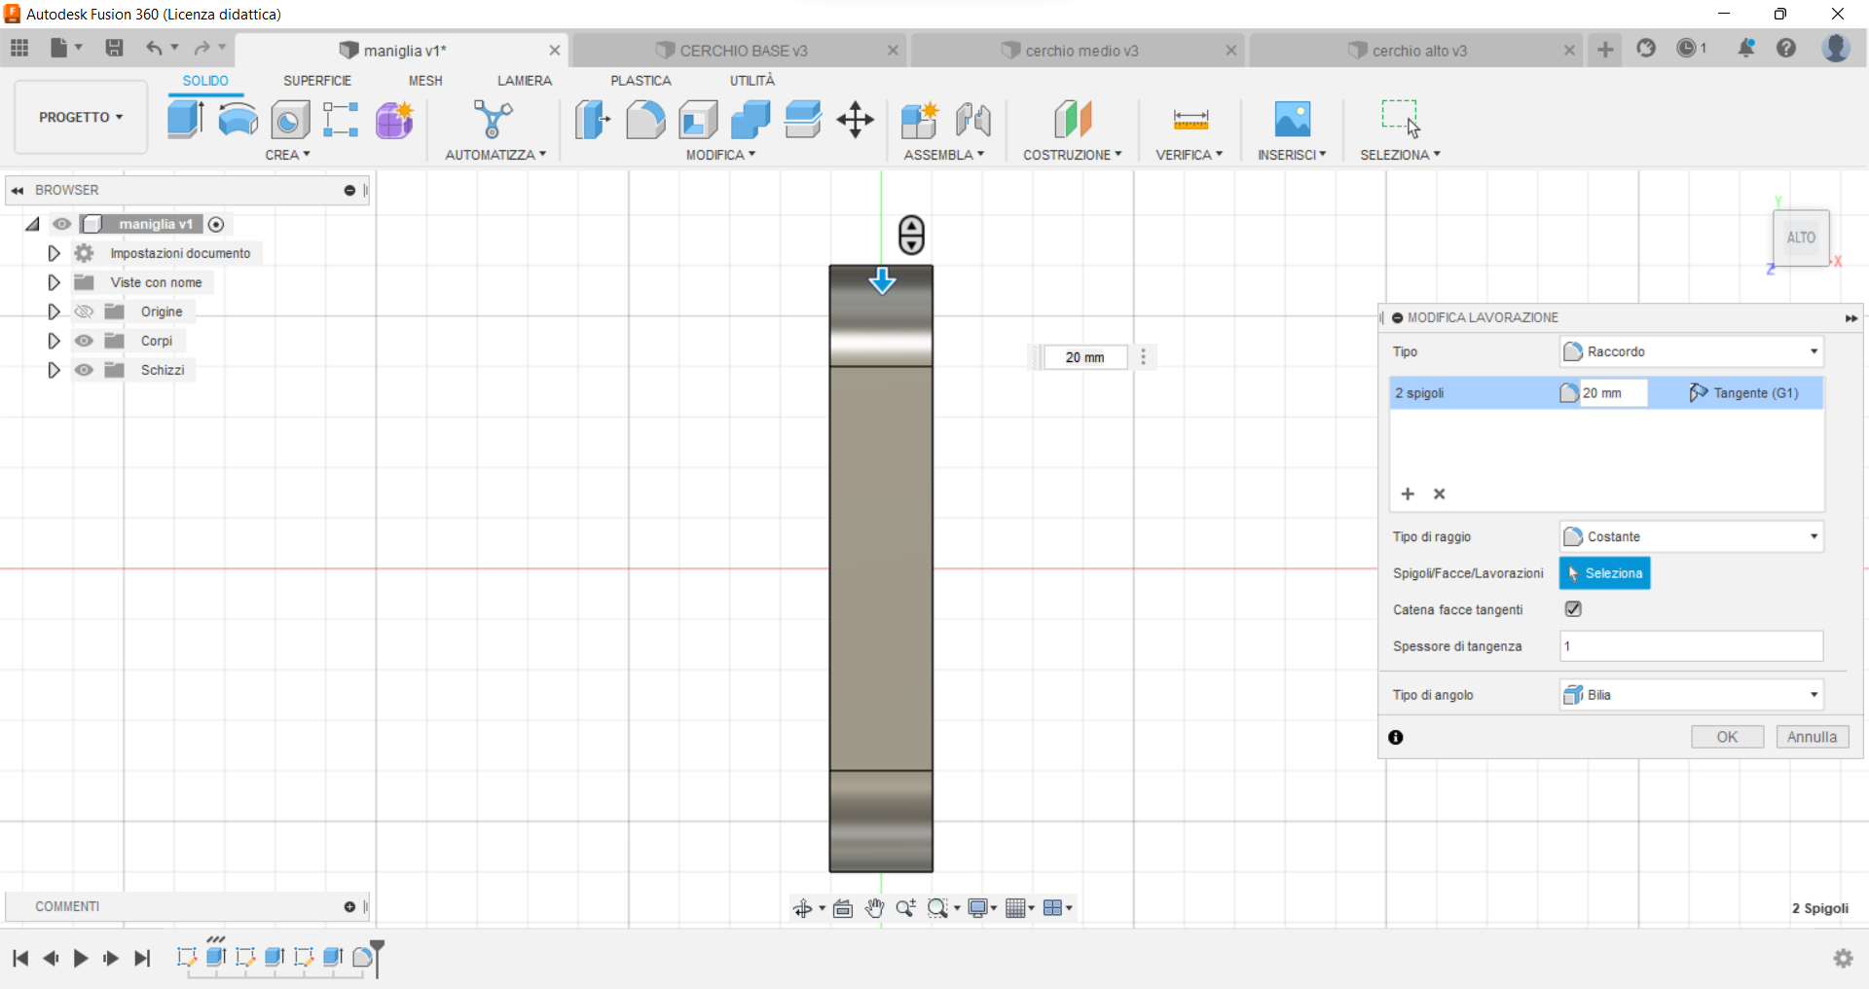Select the Rectangular Pattern tool icon
The width and height of the screenshot is (1869, 989).
tap(341, 120)
